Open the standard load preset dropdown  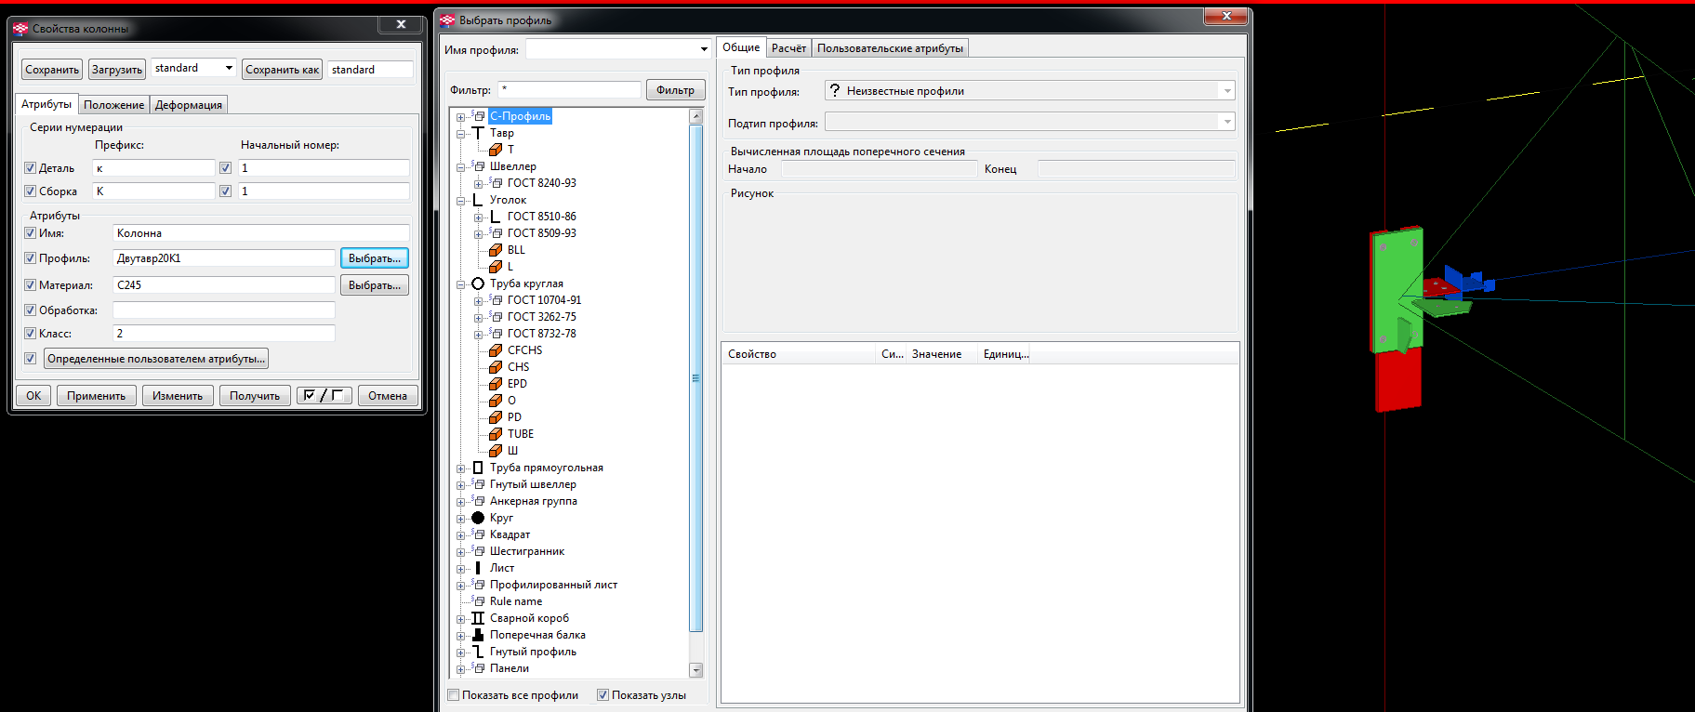[229, 69]
